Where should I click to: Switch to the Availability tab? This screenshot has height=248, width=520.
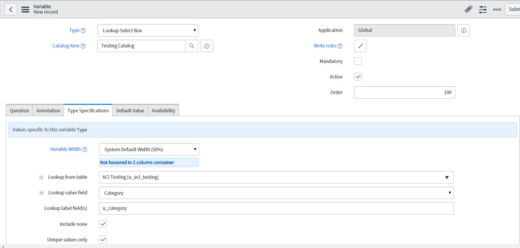pos(163,110)
